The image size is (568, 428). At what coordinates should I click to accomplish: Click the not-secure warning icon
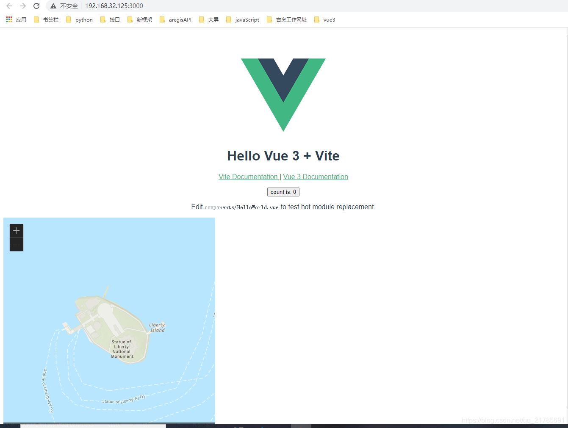53,6
